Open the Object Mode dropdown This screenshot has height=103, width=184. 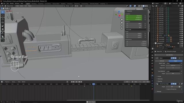[x=10, y=6]
